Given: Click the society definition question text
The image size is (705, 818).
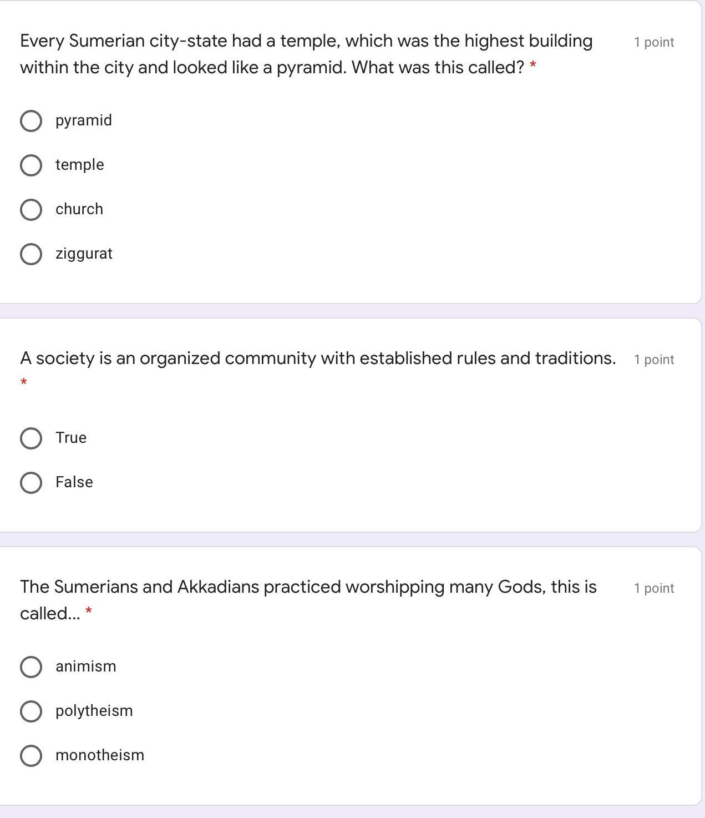Looking at the screenshot, I should [x=317, y=358].
